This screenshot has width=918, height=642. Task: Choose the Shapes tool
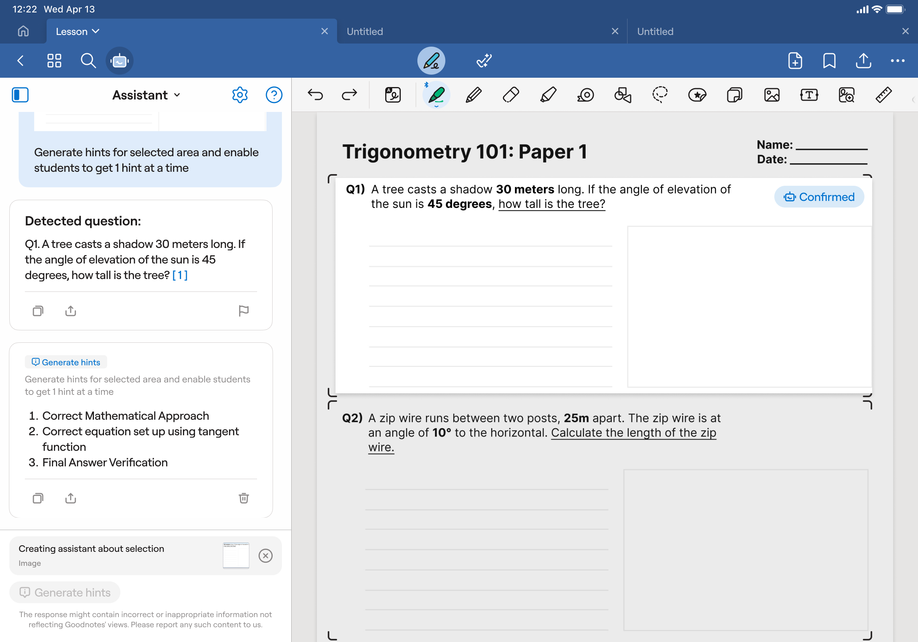click(x=622, y=95)
